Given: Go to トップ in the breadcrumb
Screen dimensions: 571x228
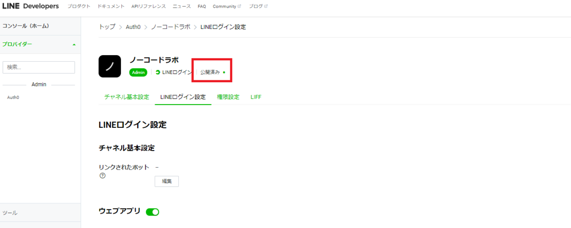Looking at the screenshot, I should (107, 27).
